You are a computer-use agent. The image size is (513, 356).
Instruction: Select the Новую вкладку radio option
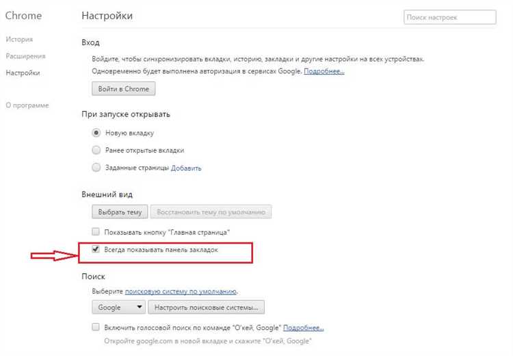tap(96, 133)
